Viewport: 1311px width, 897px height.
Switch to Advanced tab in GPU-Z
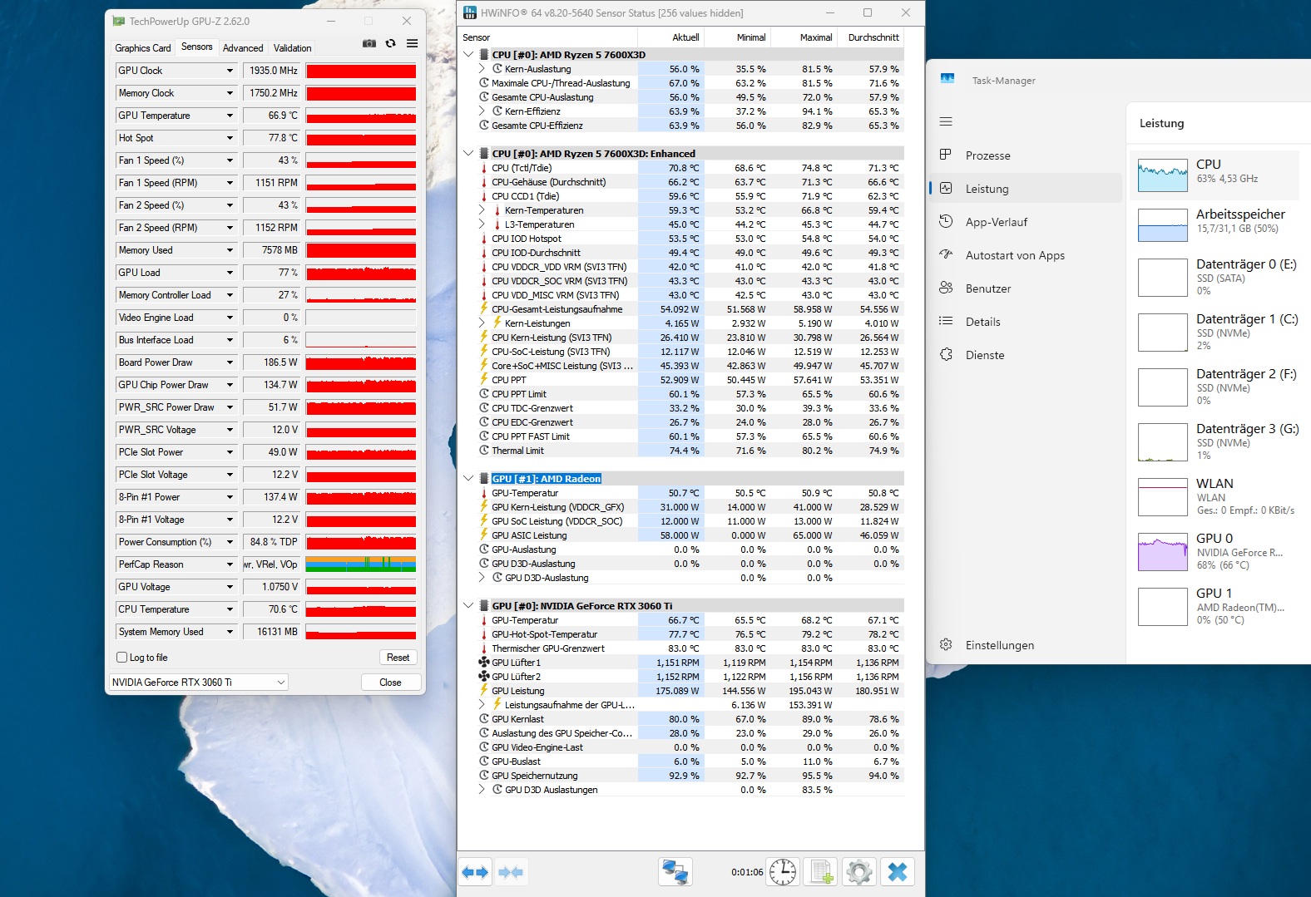pyautogui.click(x=243, y=48)
